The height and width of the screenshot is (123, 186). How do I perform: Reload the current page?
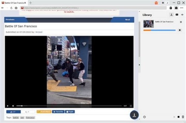coord(11,8)
